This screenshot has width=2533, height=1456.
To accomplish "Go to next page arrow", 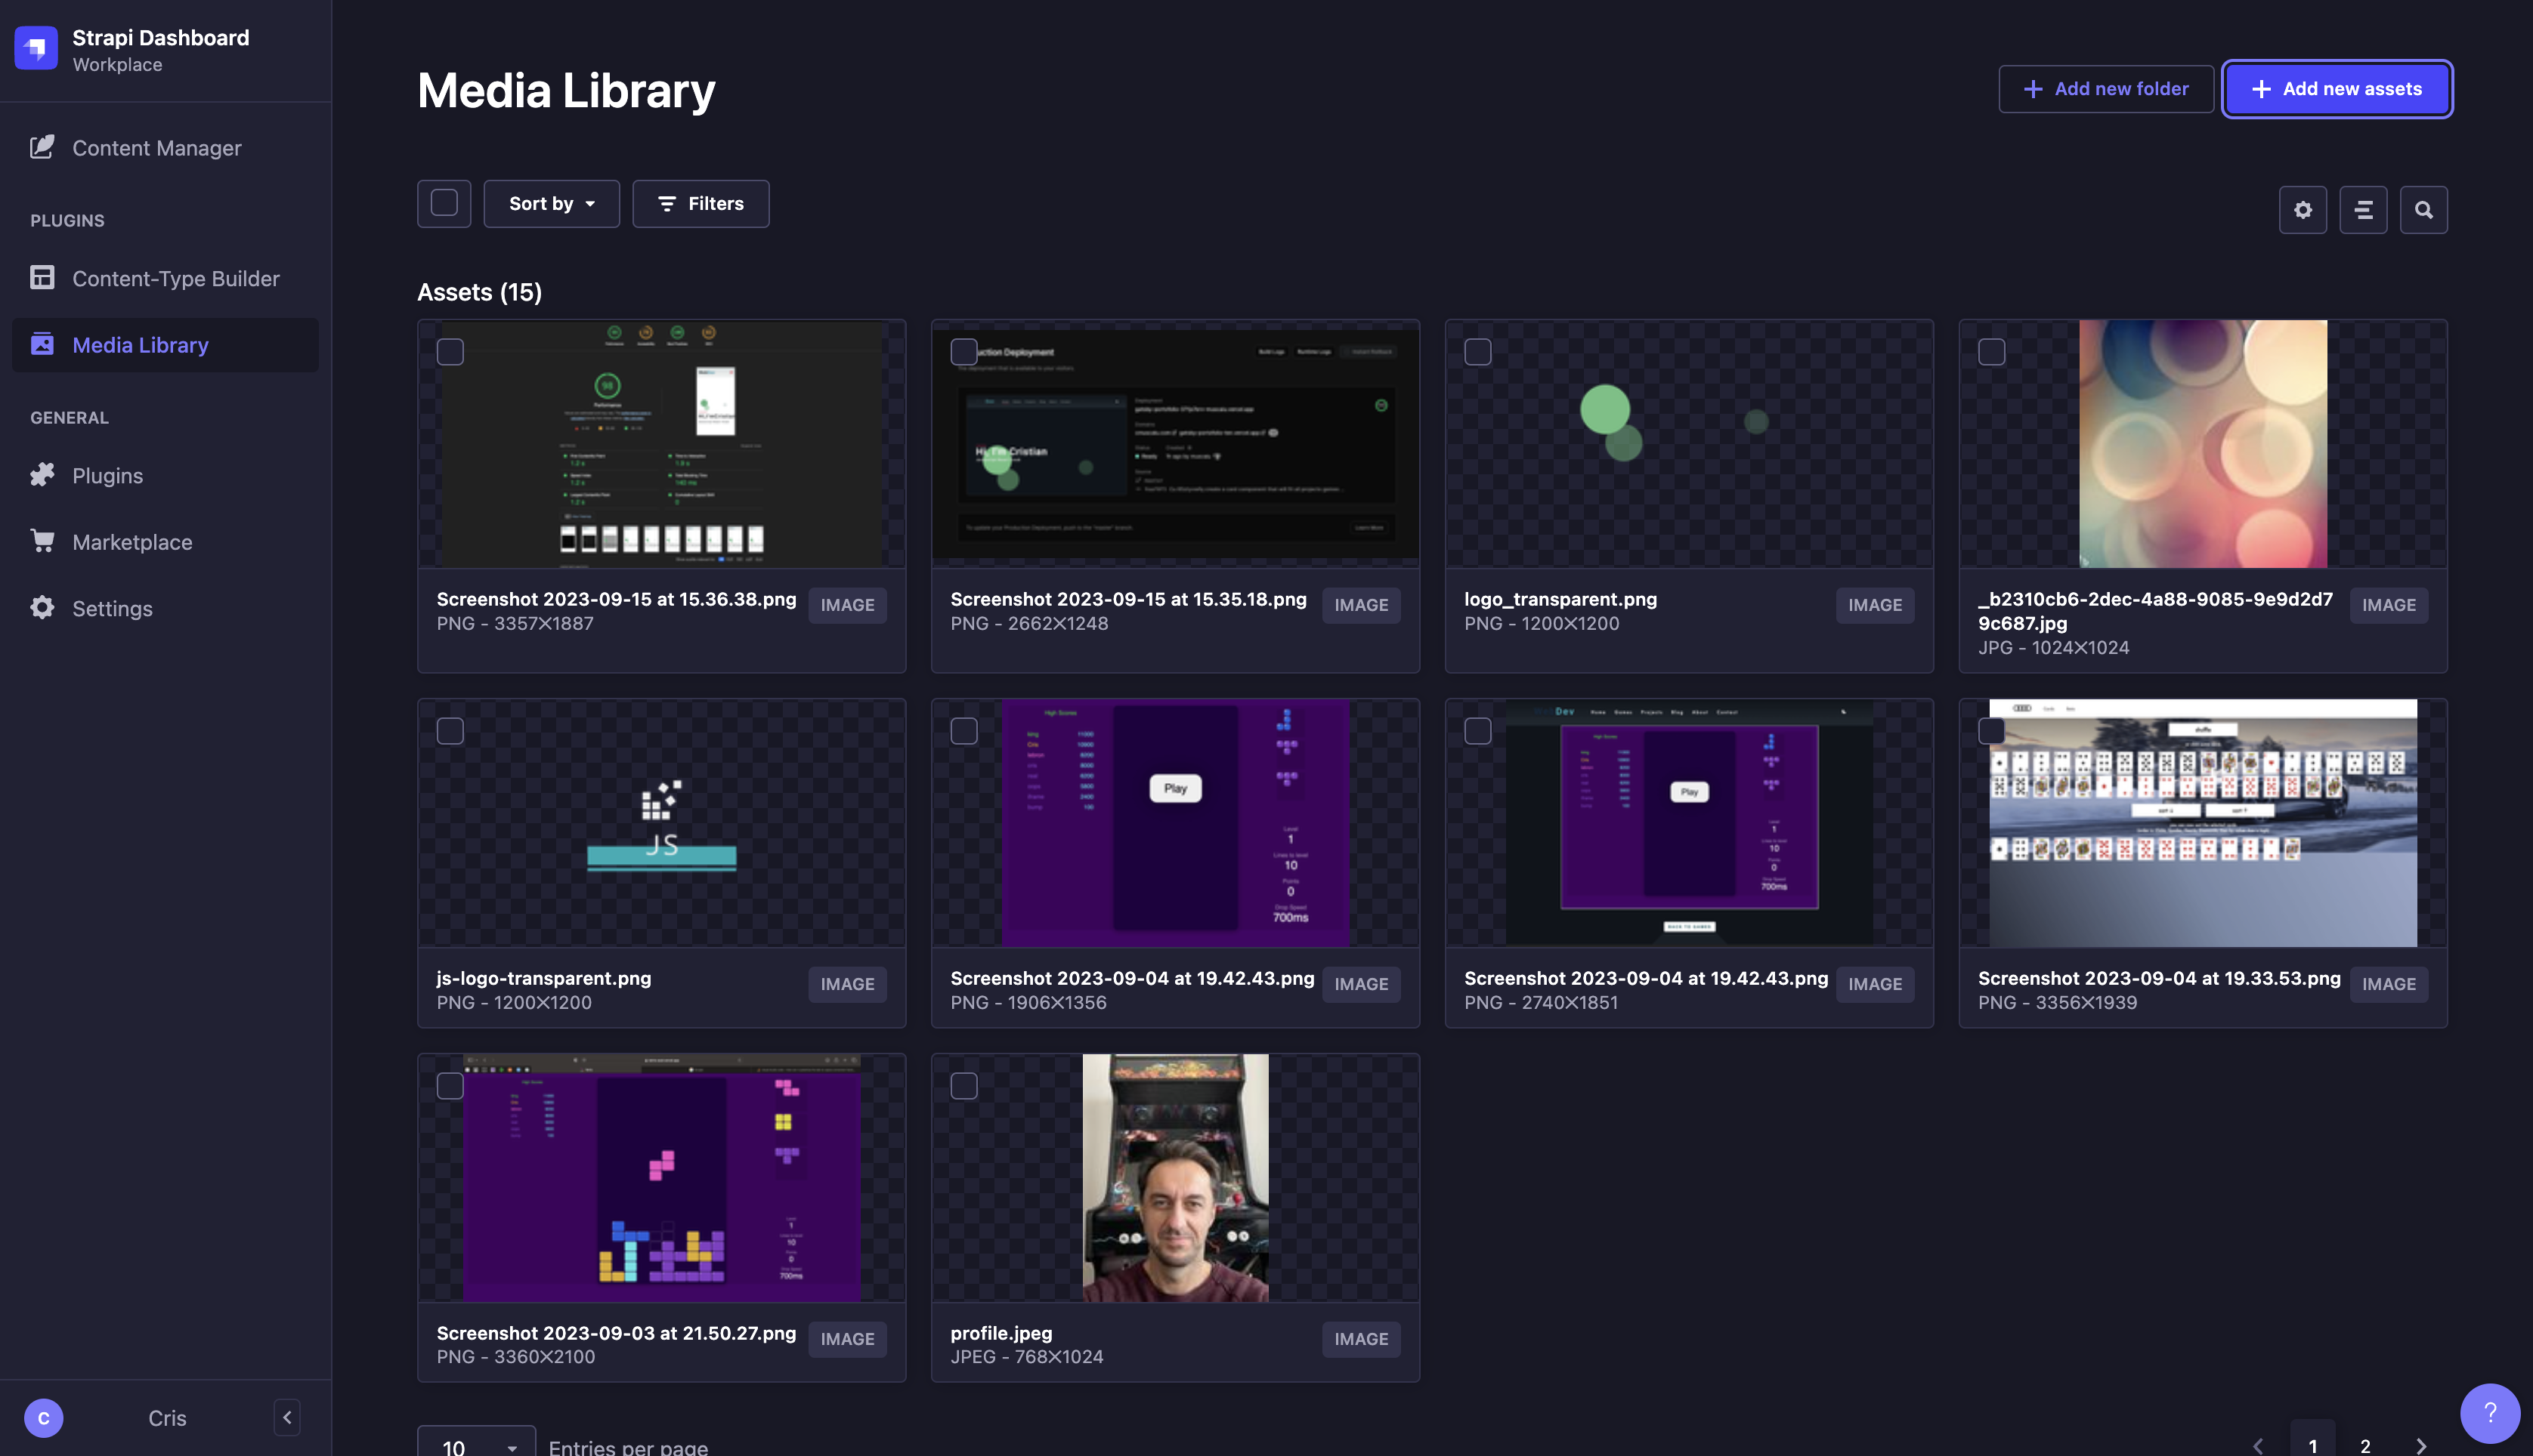I will (x=2421, y=1445).
